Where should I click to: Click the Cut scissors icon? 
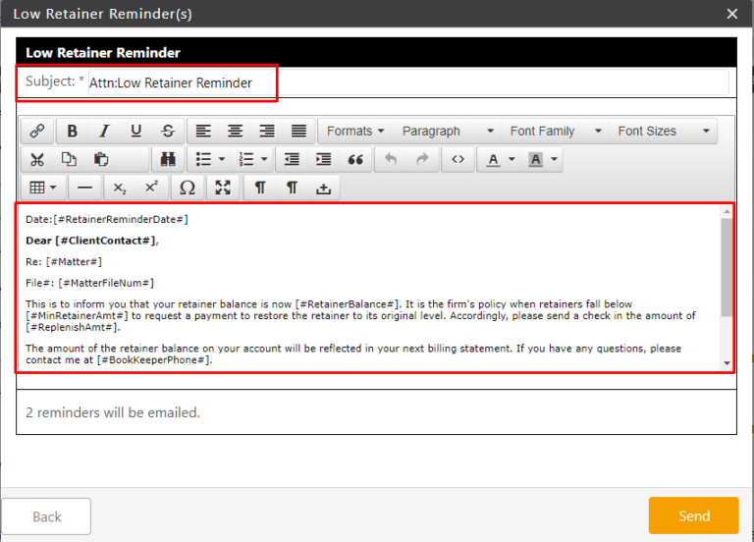pyautogui.click(x=37, y=159)
